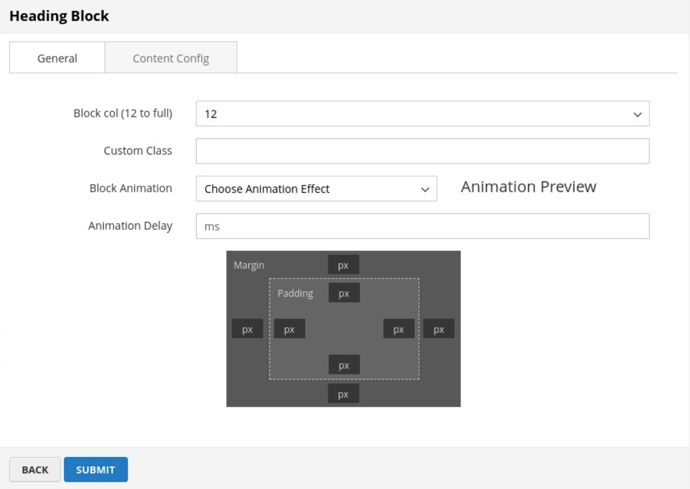Click the Block Animation field label
Screen dimensions: 690x489
click(131, 188)
